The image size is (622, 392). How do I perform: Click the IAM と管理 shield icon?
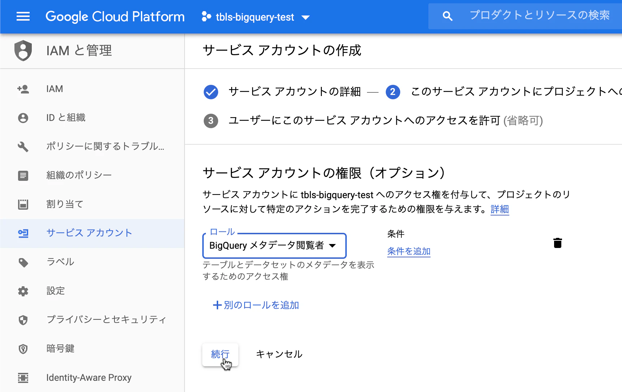(23, 51)
